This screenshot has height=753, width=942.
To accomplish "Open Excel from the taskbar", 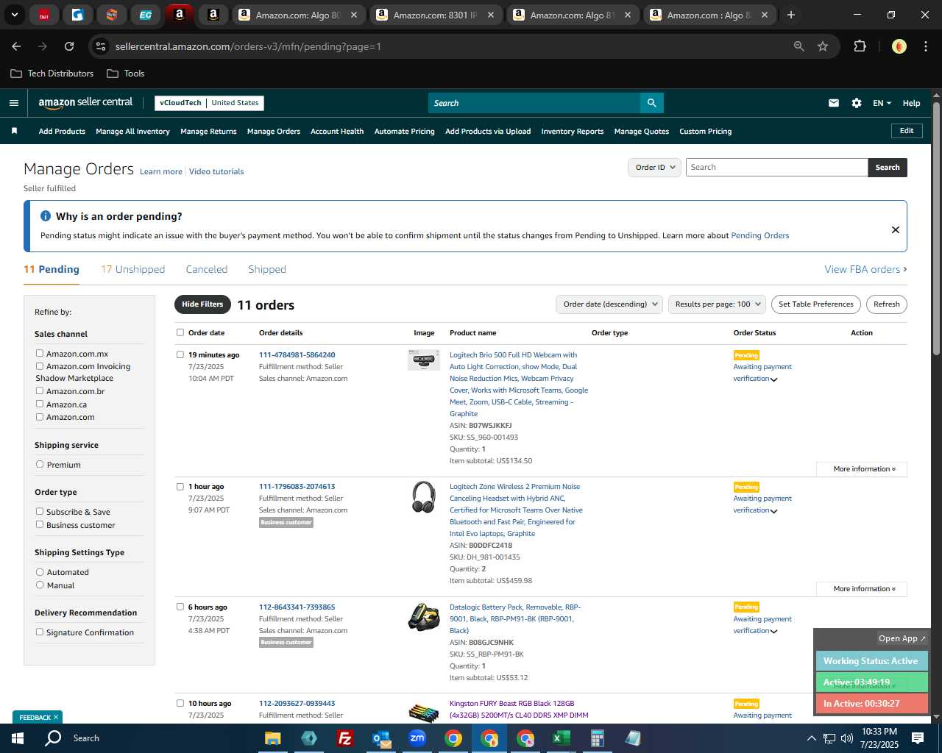I will (x=561, y=738).
